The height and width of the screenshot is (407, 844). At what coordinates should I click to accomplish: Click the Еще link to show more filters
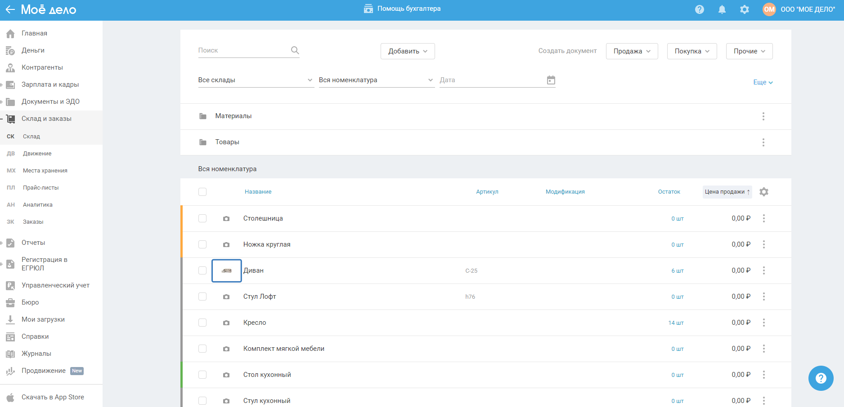tap(763, 82)
